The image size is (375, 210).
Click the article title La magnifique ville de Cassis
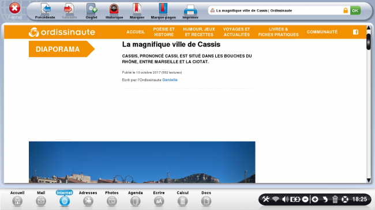click(x=171, y=44)
